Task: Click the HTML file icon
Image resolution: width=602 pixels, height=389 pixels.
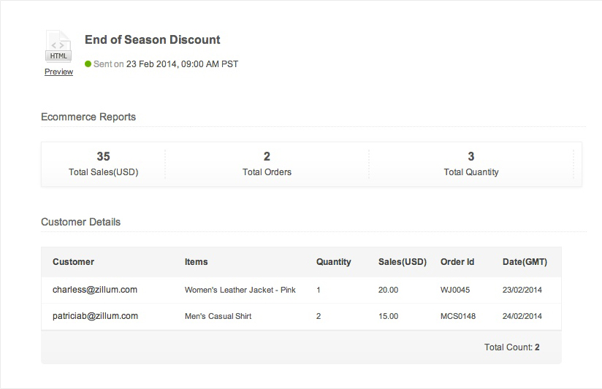Action: (x=58, y=47)
